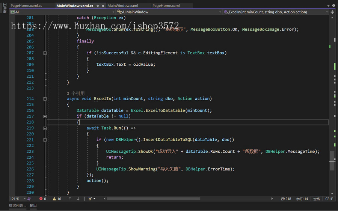
Task: Click the ShowWarning call at line 226
Action: point(142,169)
